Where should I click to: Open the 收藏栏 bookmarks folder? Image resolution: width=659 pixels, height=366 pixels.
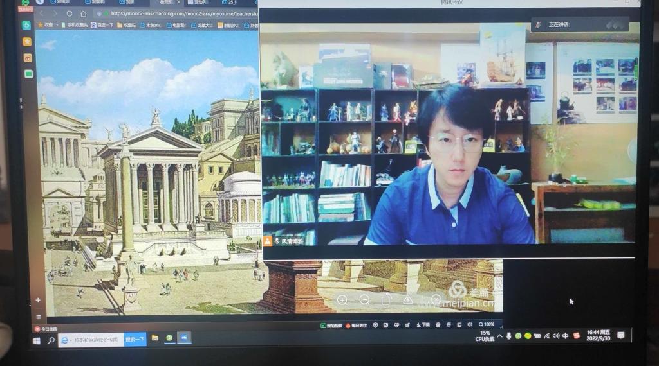pyautogui.click(x=127, y=25)
